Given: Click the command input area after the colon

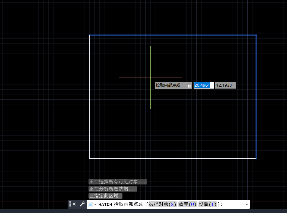Looking at the screenshot, I should coord(234,204).
